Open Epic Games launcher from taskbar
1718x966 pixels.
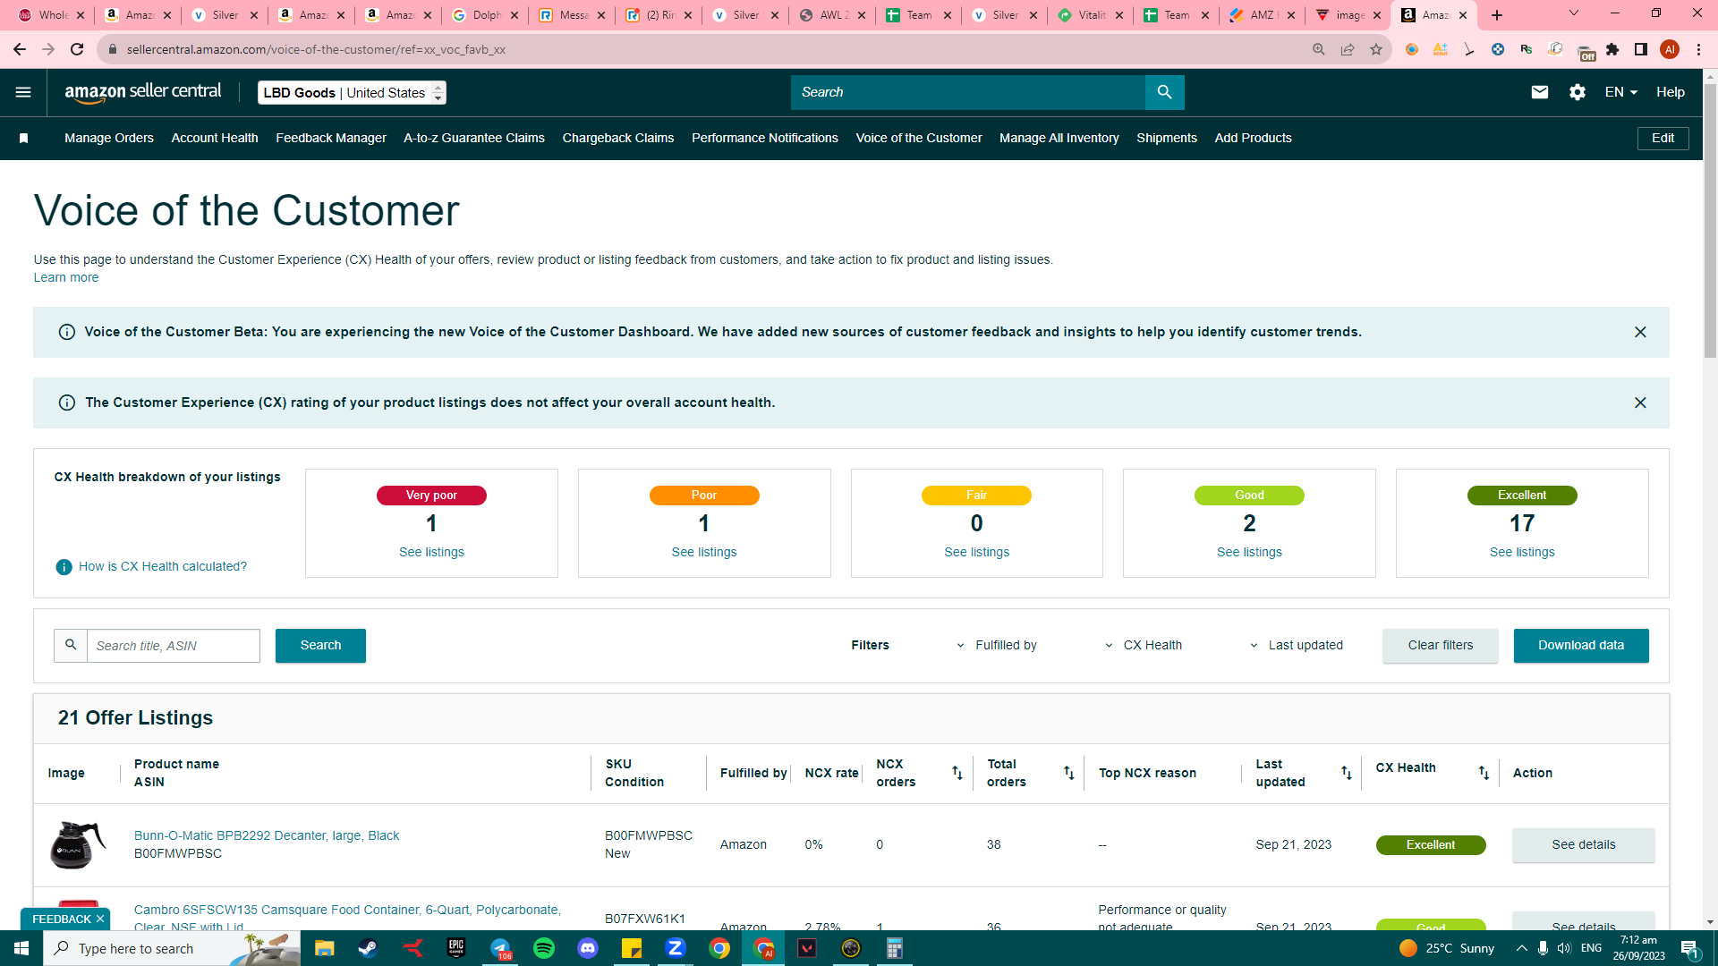pos(455,948)
